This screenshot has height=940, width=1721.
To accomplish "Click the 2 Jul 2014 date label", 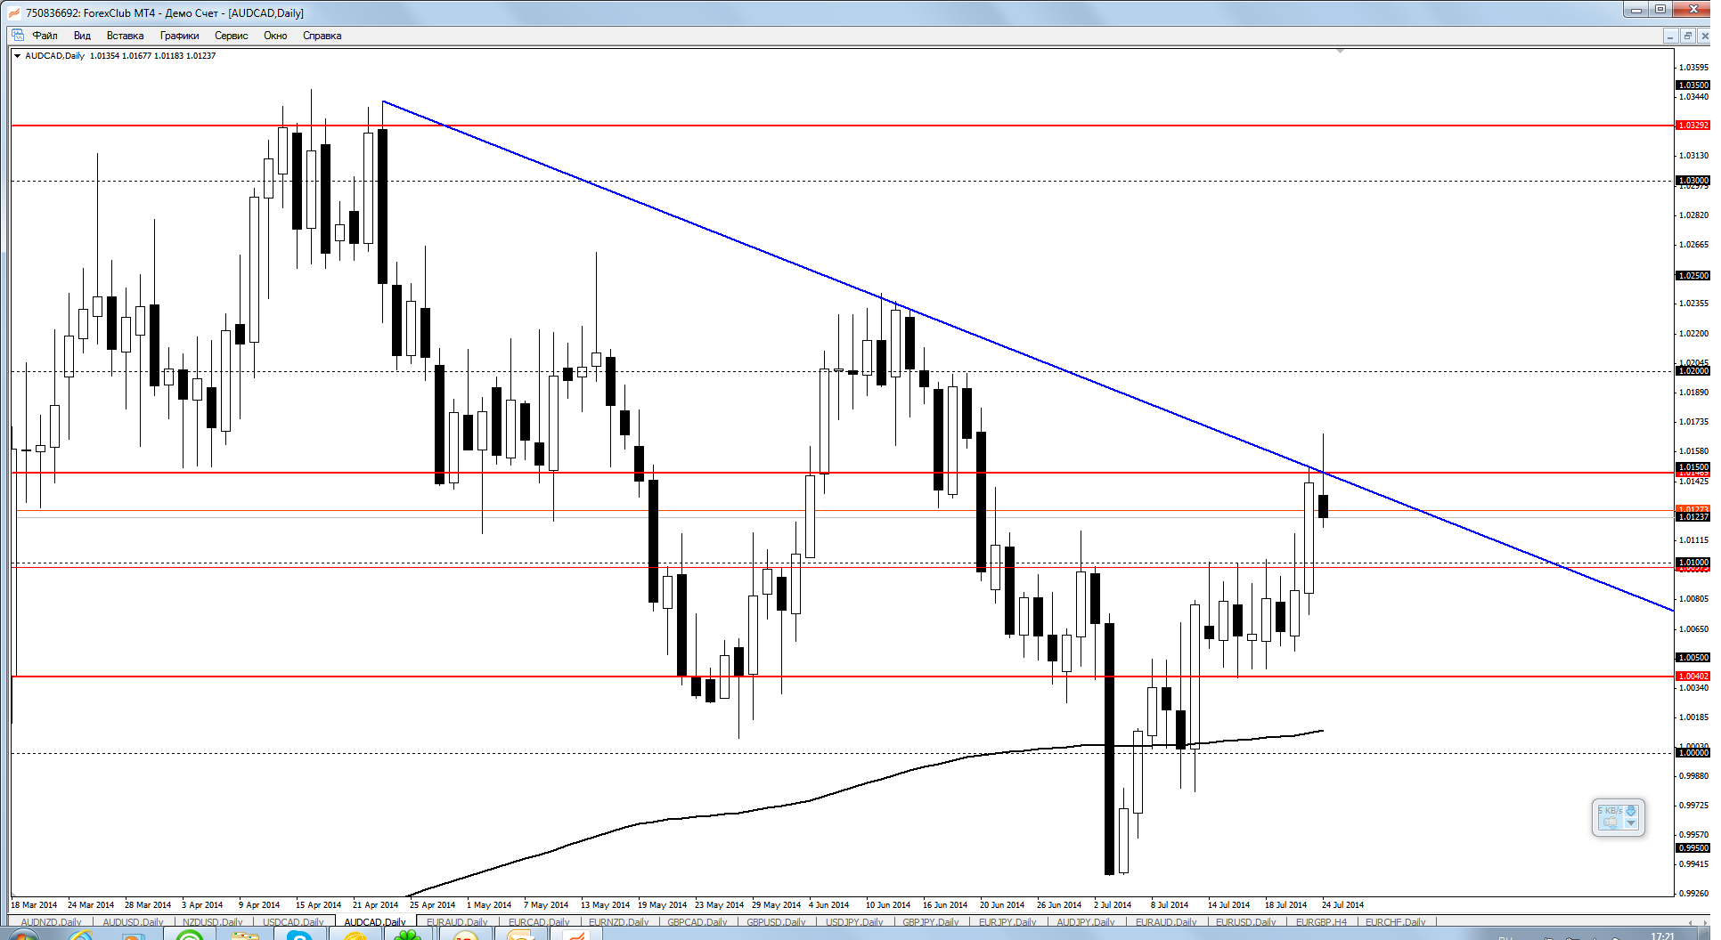I will click(1113, 905).
